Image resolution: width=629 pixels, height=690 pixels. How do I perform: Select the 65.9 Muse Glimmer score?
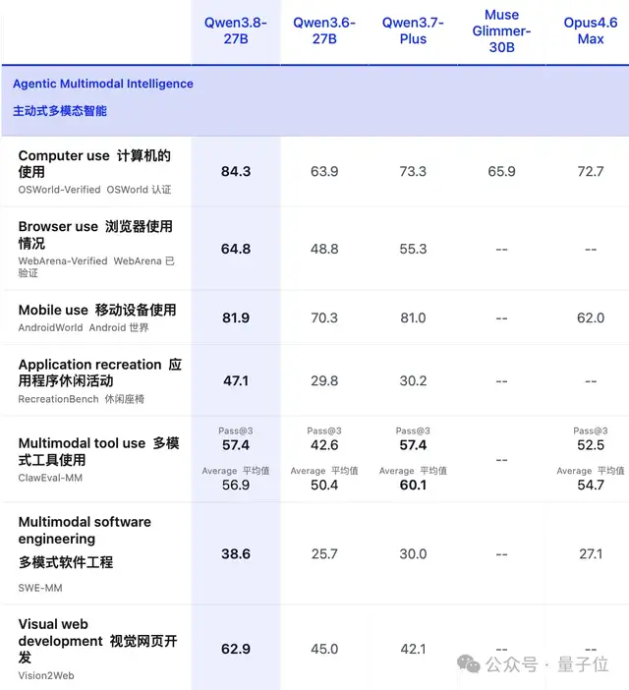[x=501, y=171]
